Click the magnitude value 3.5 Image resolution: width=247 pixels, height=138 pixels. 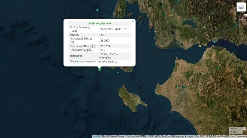click(x=102, y=35)
